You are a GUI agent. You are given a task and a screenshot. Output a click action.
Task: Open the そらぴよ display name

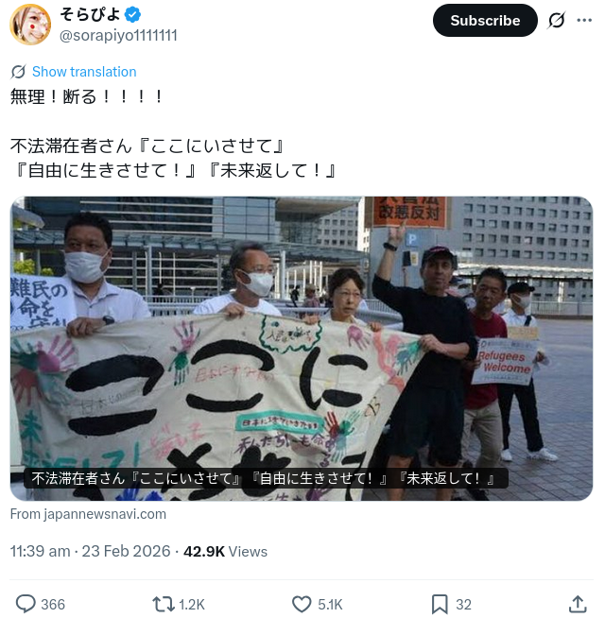[91, 14]
